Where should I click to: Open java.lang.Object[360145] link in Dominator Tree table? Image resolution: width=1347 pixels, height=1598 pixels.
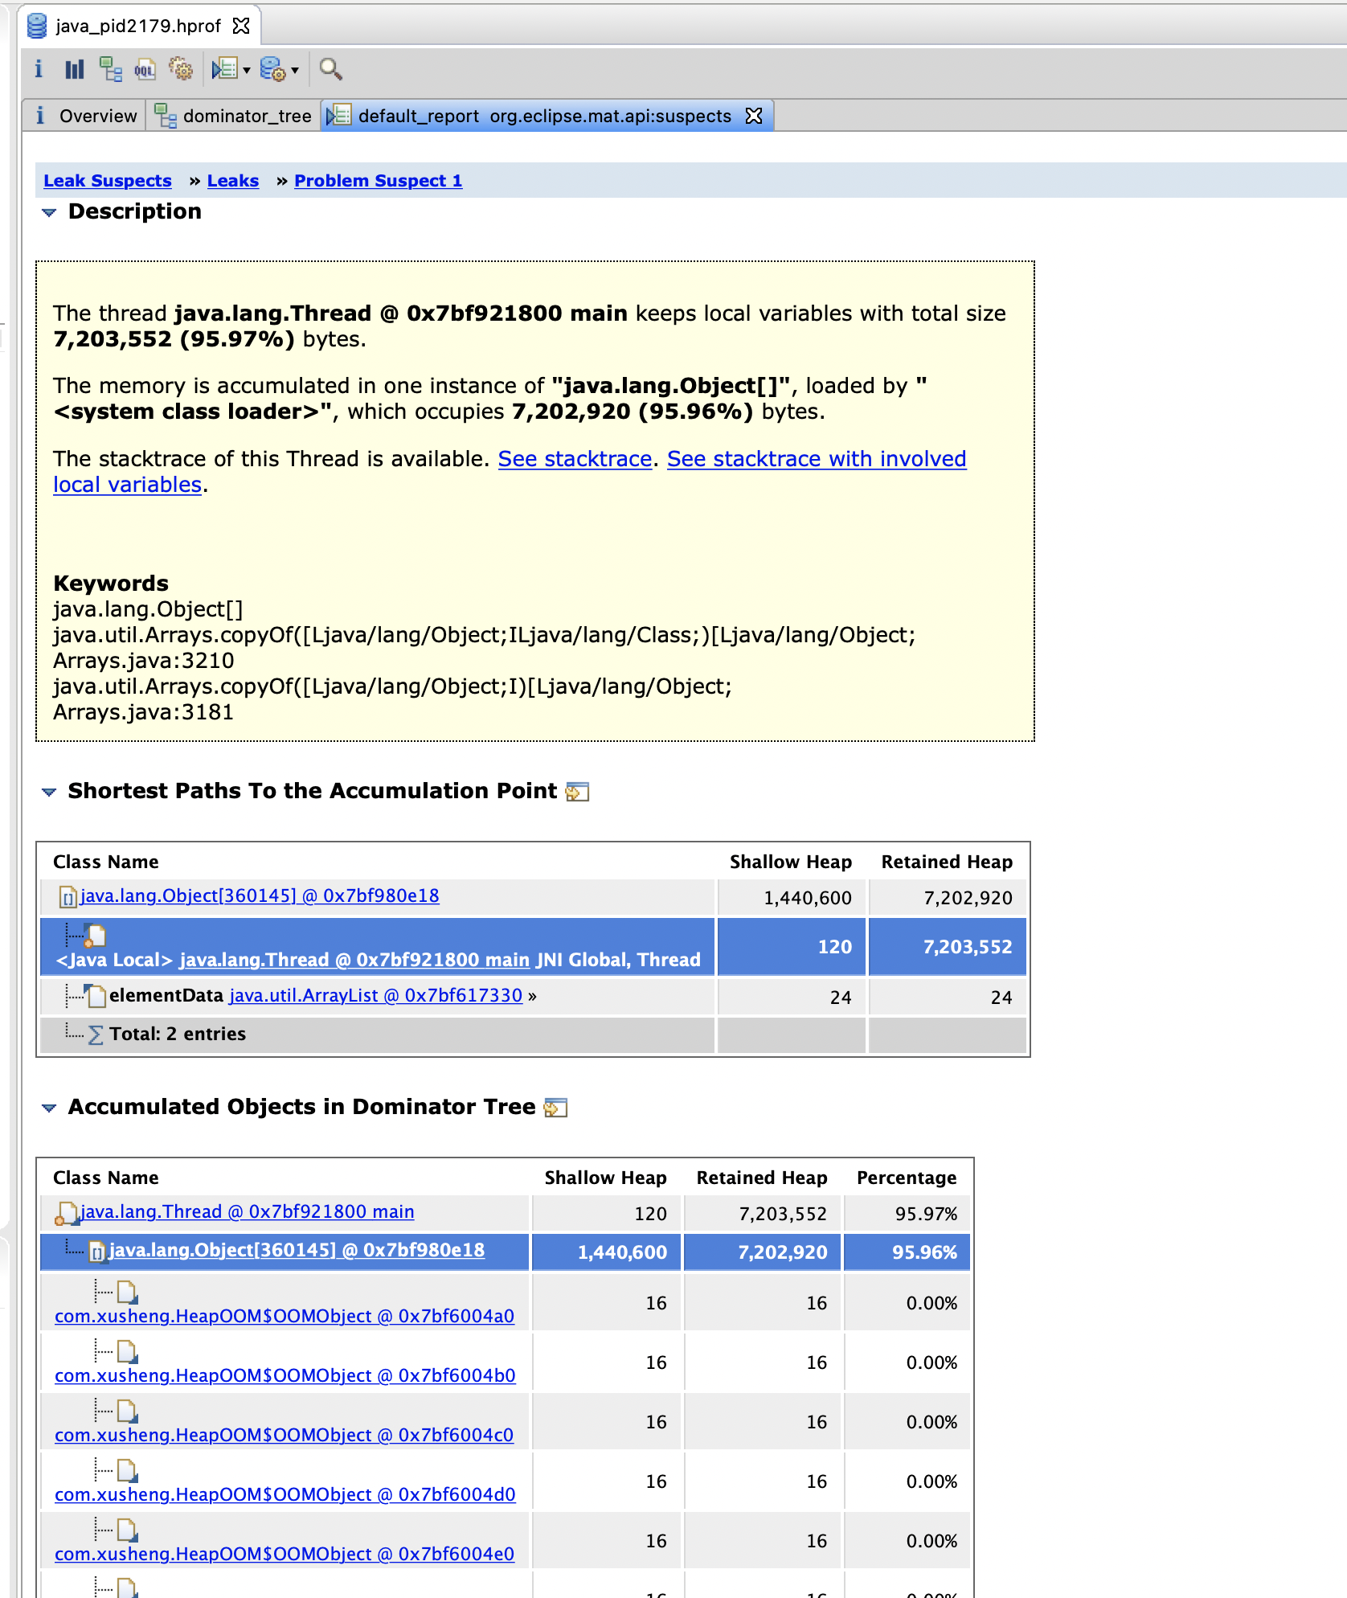tap(297, 1251)
